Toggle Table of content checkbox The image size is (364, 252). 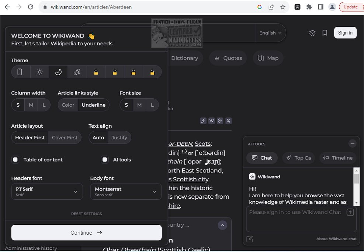(15, 160)
